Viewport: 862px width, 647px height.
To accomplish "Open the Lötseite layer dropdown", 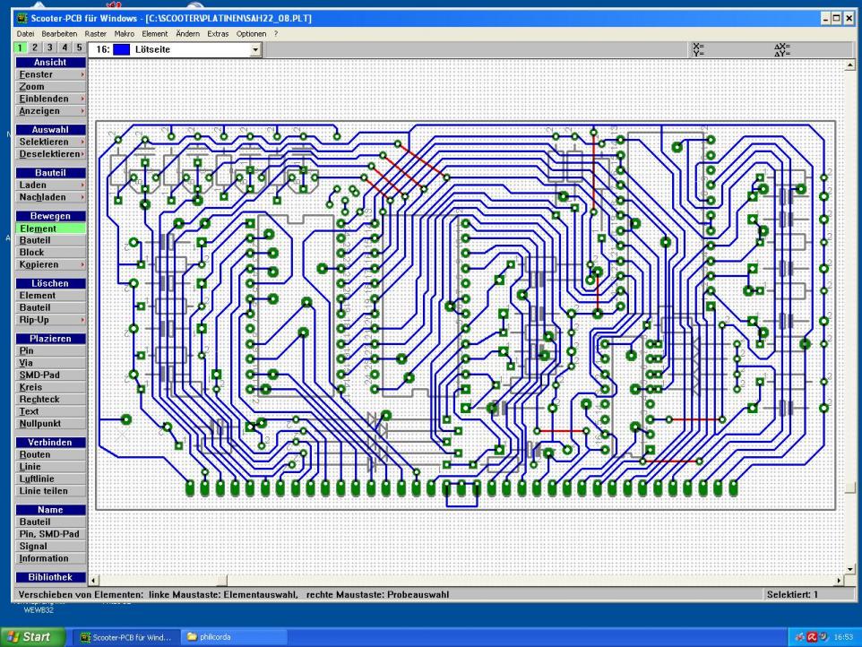I will (x=255, y=50).
